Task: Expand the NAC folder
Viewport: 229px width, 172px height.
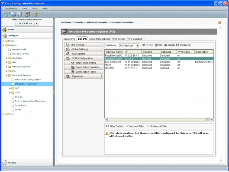Action: click(10, 88)
